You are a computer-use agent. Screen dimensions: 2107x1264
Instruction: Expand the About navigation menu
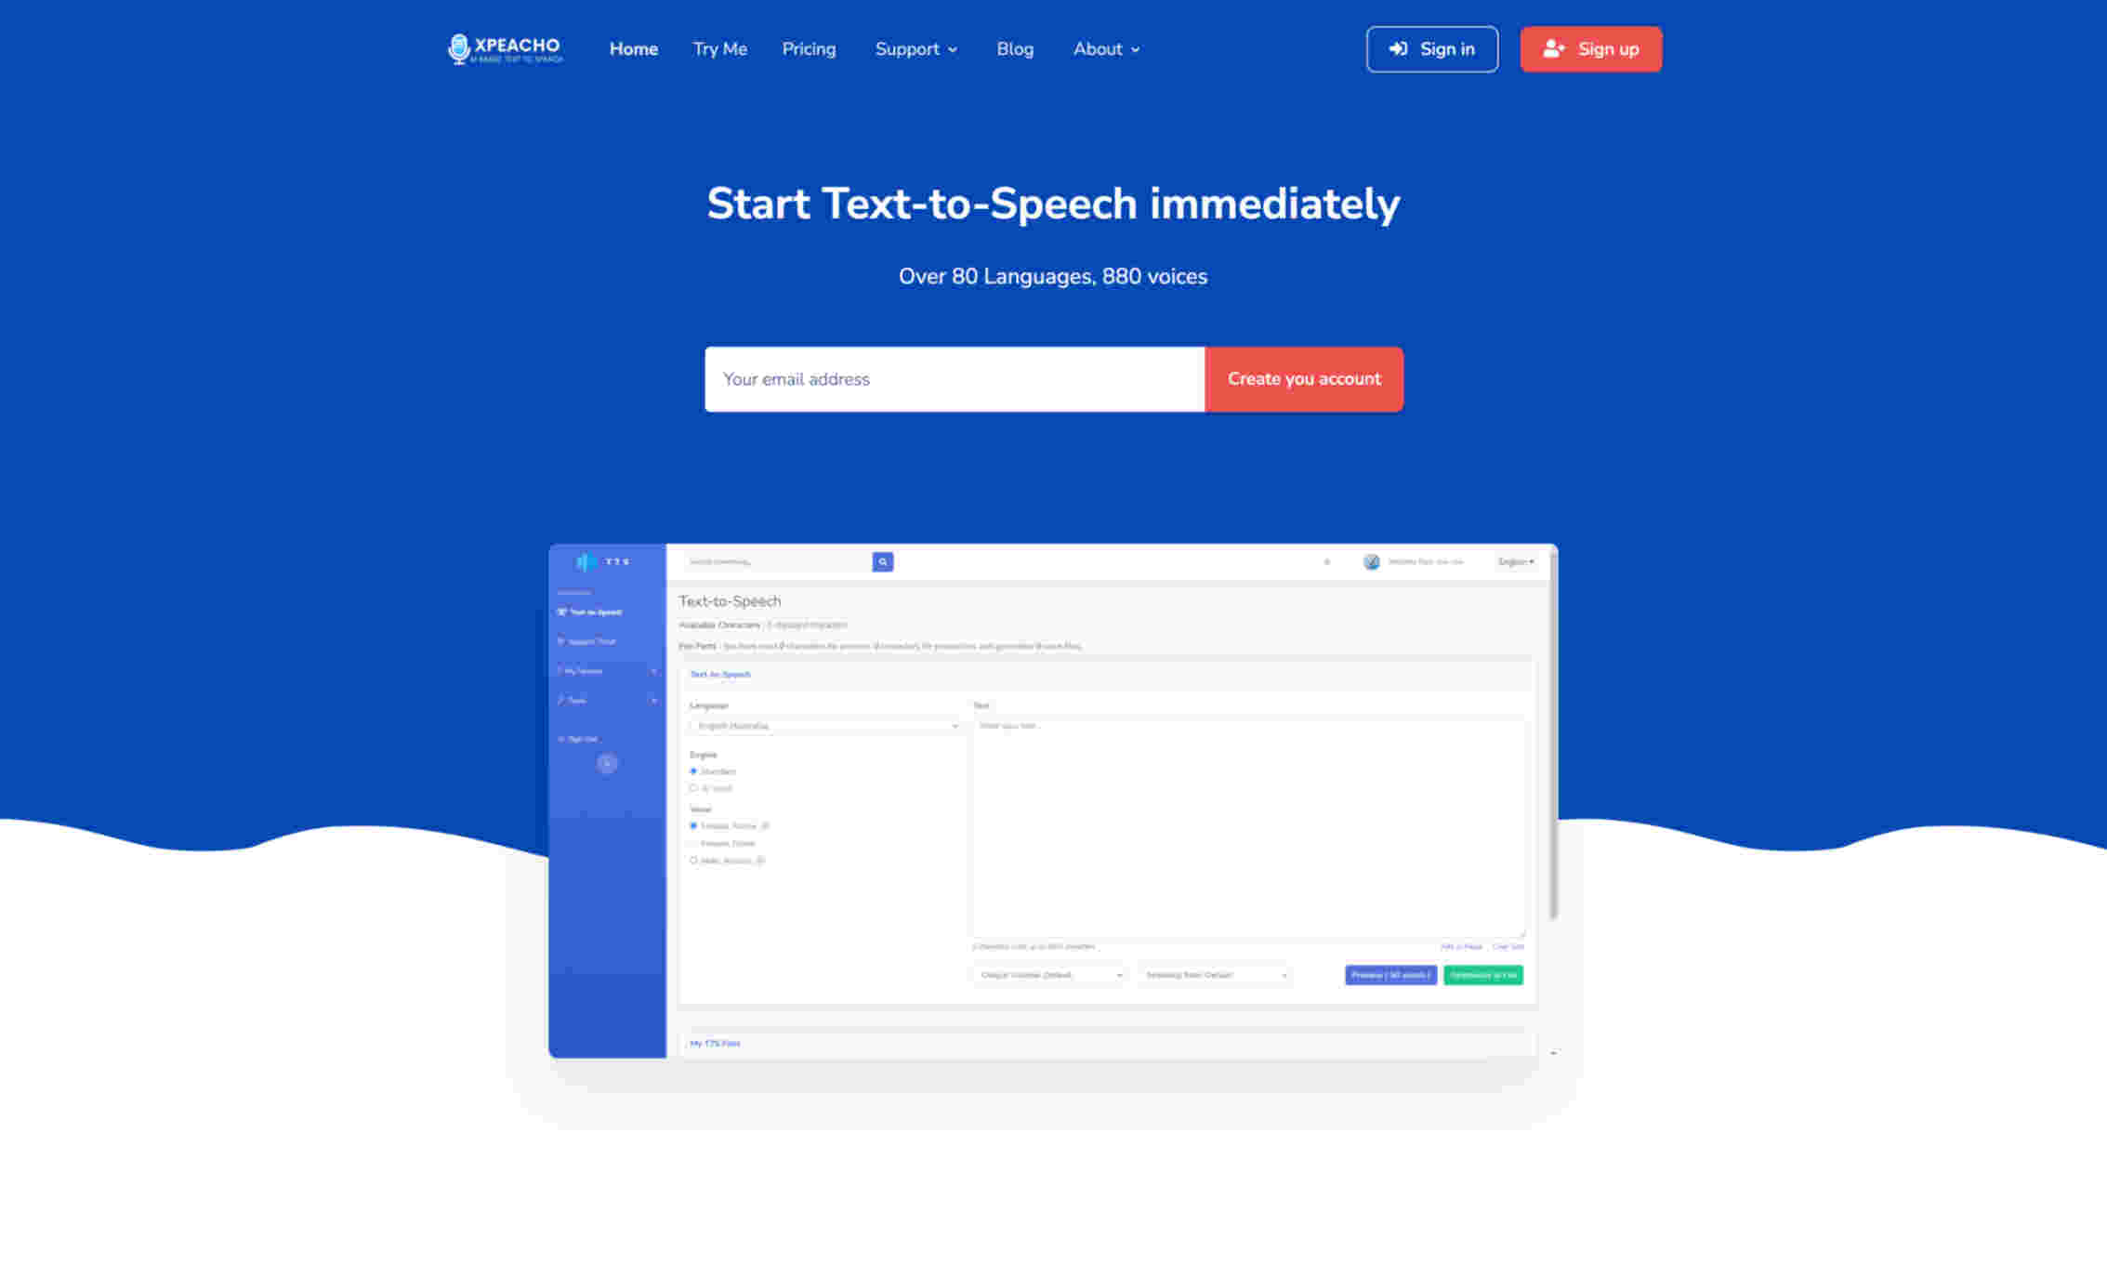[x=1107, y=48]
